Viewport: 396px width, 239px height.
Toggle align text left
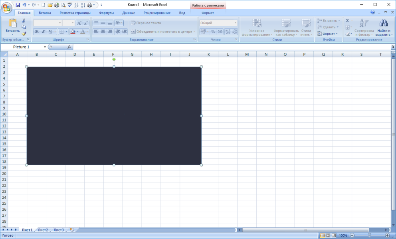[96, 31]
